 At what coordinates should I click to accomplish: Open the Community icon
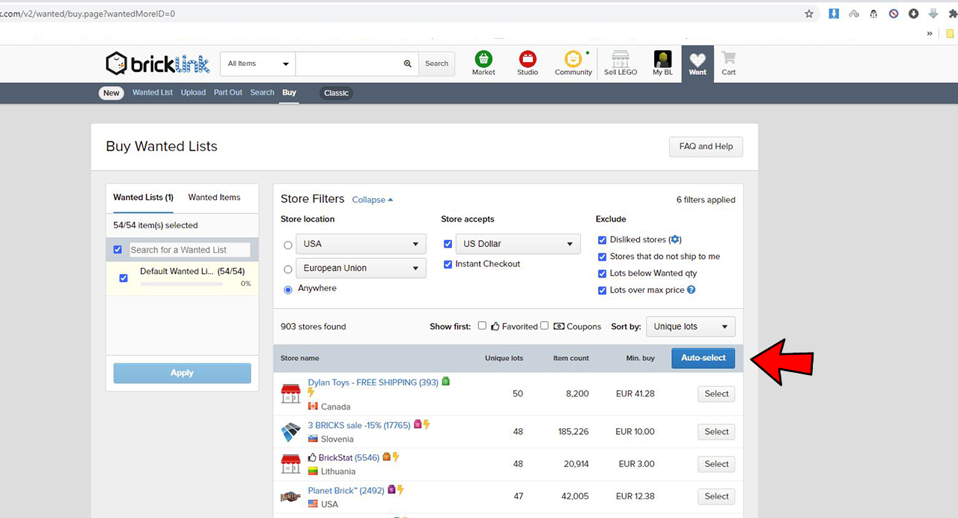[x=573, y=60]
